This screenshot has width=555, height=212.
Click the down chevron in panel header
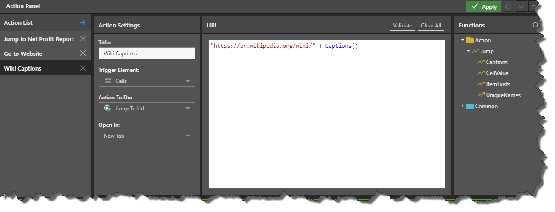pyautogui.click(x=521, y=6)
